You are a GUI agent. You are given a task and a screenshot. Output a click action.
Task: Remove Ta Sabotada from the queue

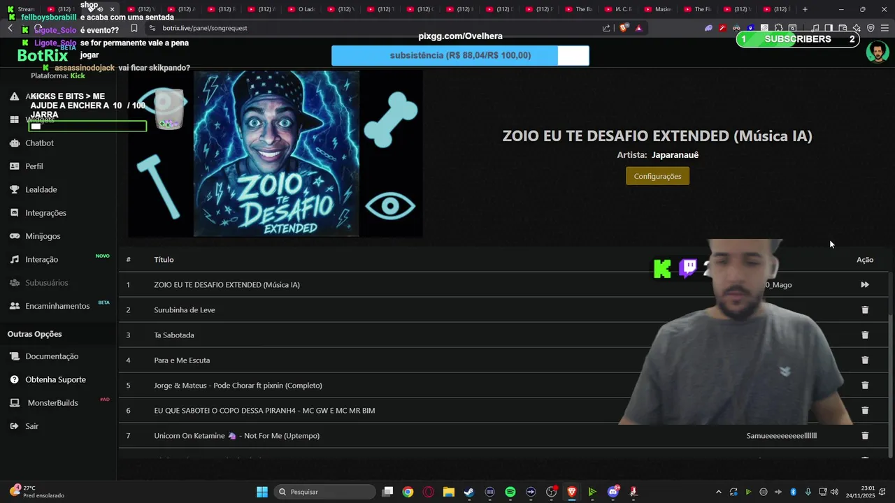tap(865, 335)
